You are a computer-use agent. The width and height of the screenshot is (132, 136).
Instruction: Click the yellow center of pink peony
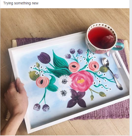pos(81,81)
